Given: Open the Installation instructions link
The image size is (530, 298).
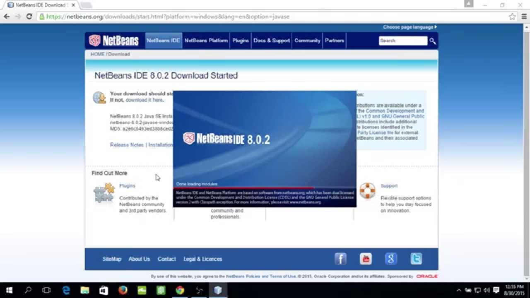Looking at the screenshot, I should coord(161,145).
